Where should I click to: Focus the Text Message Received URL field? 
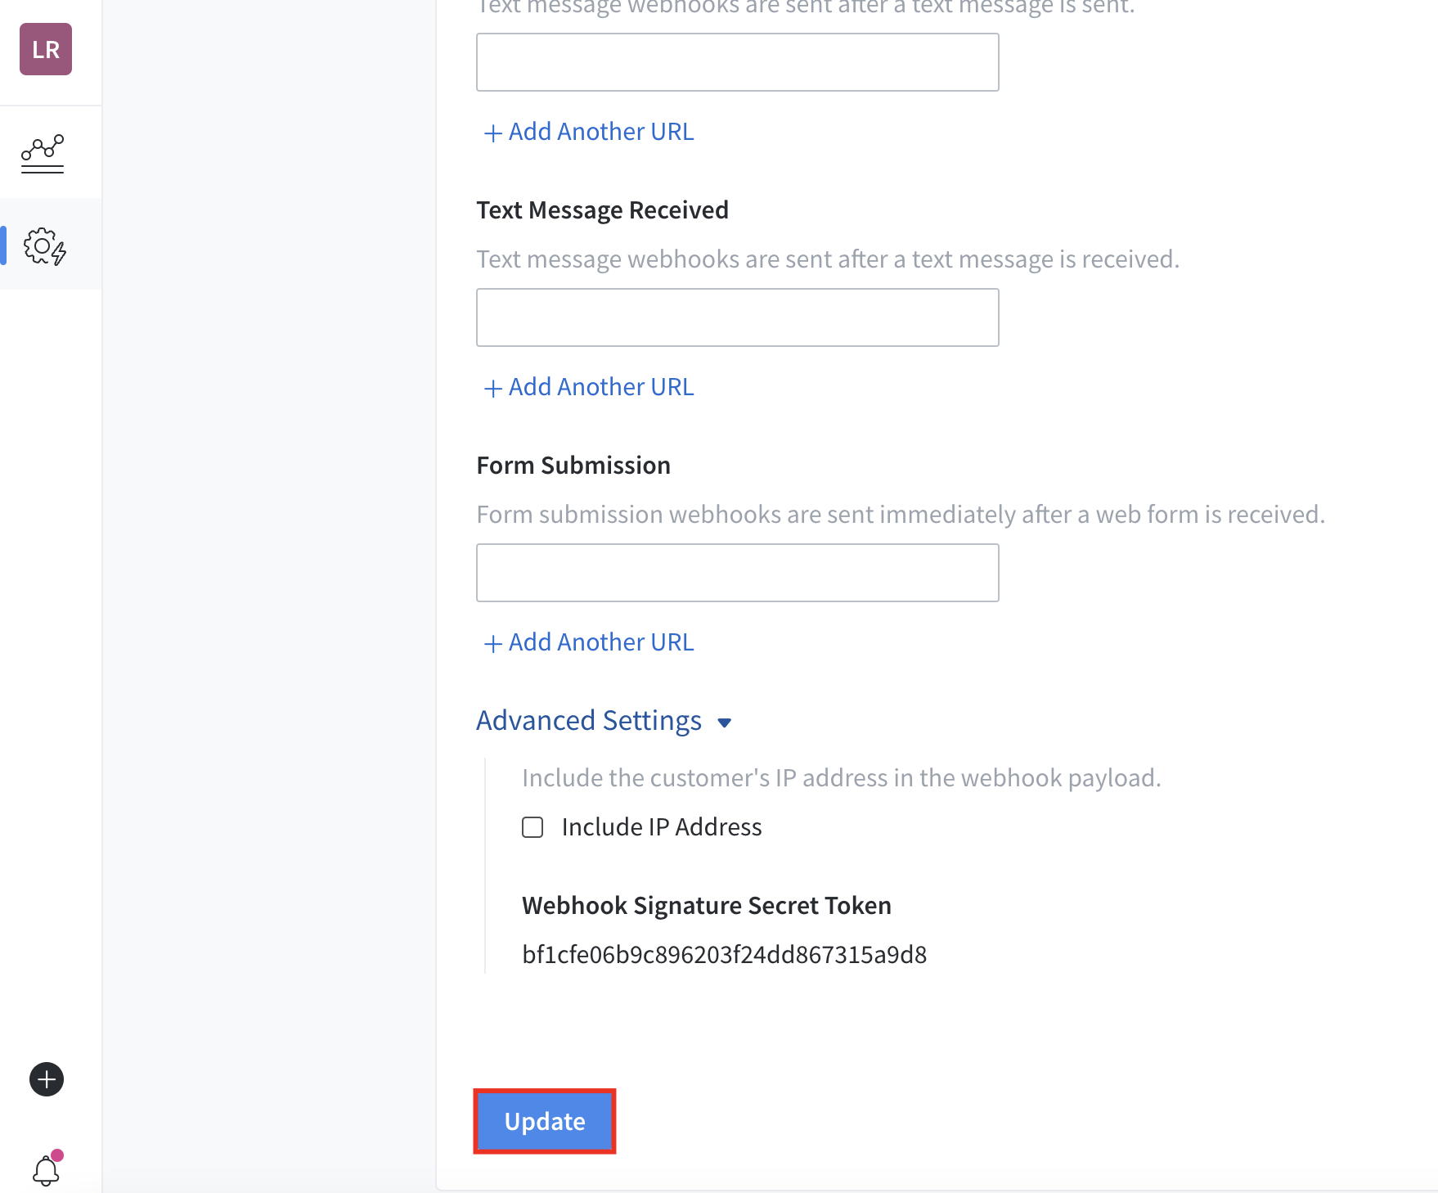pyautogui.click(x=737, y=317)
